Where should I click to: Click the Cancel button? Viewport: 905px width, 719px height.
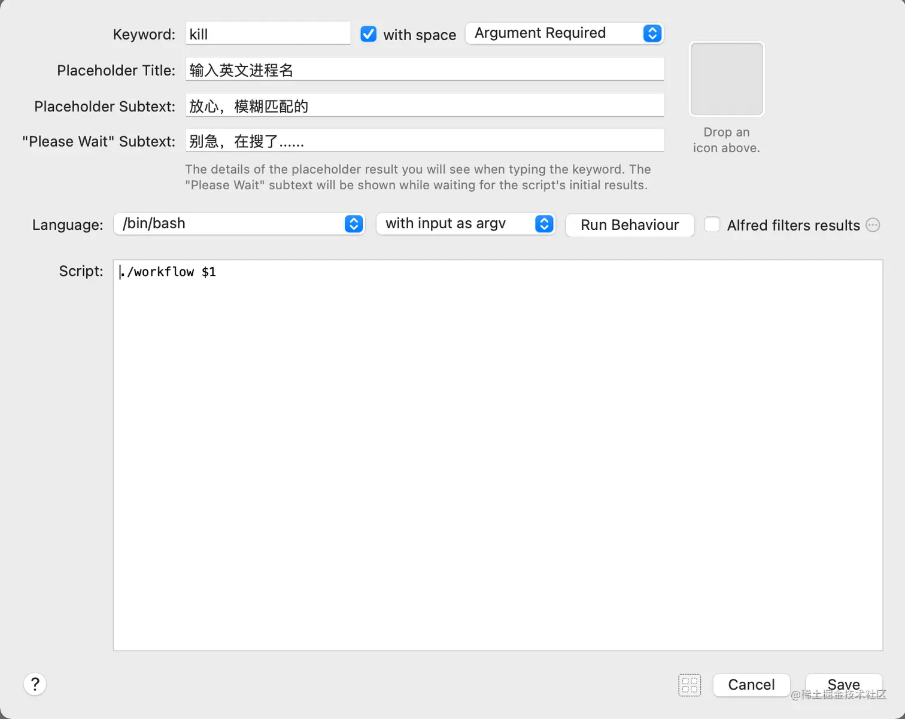point(751,685)
